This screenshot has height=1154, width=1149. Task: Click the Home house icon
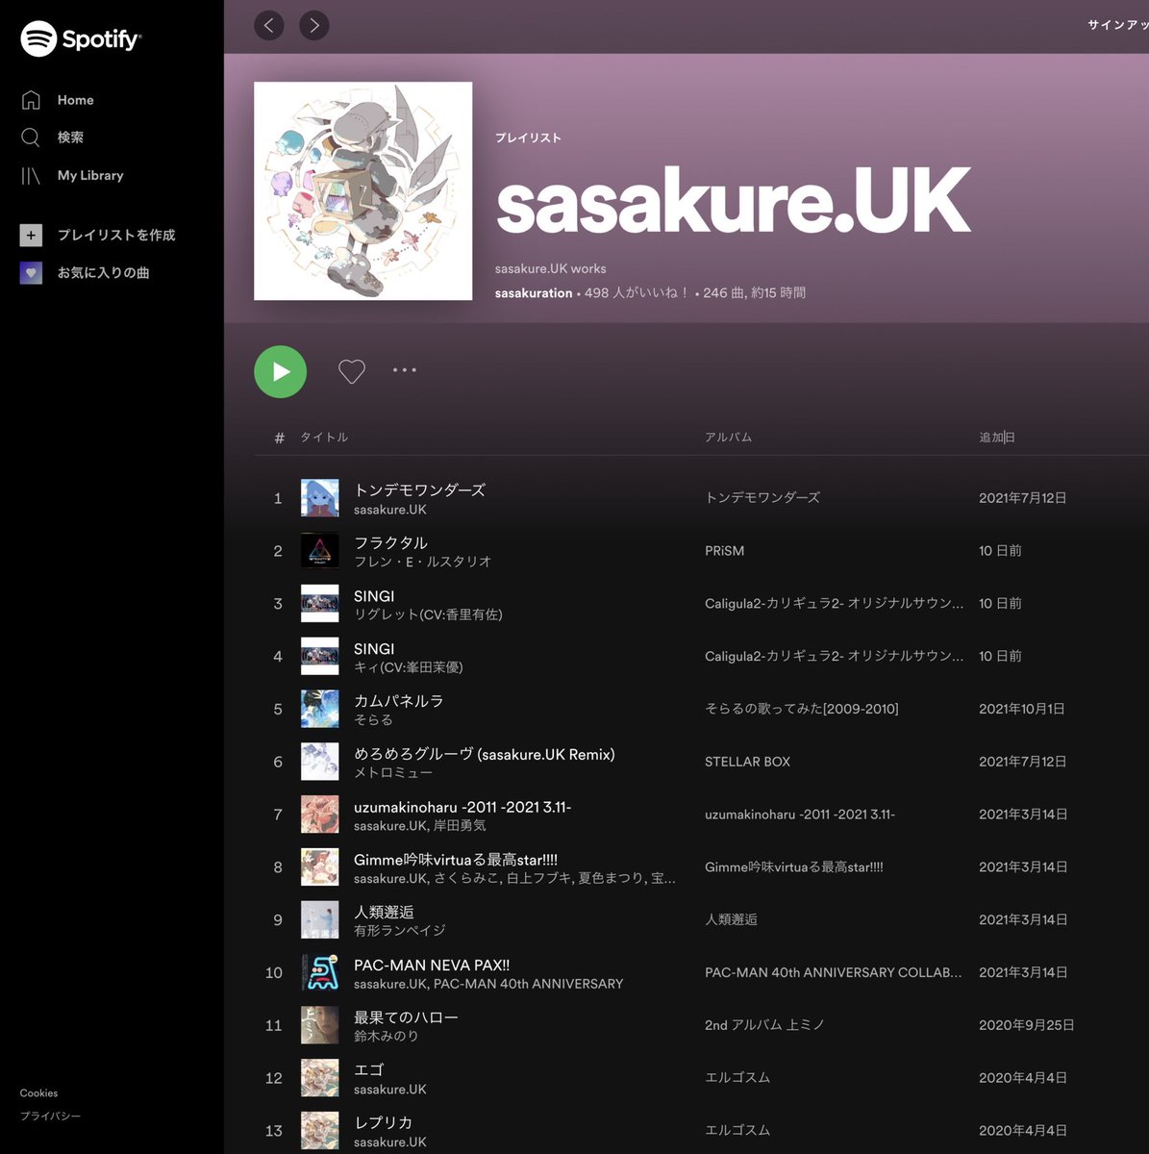(x=31, y=100)
